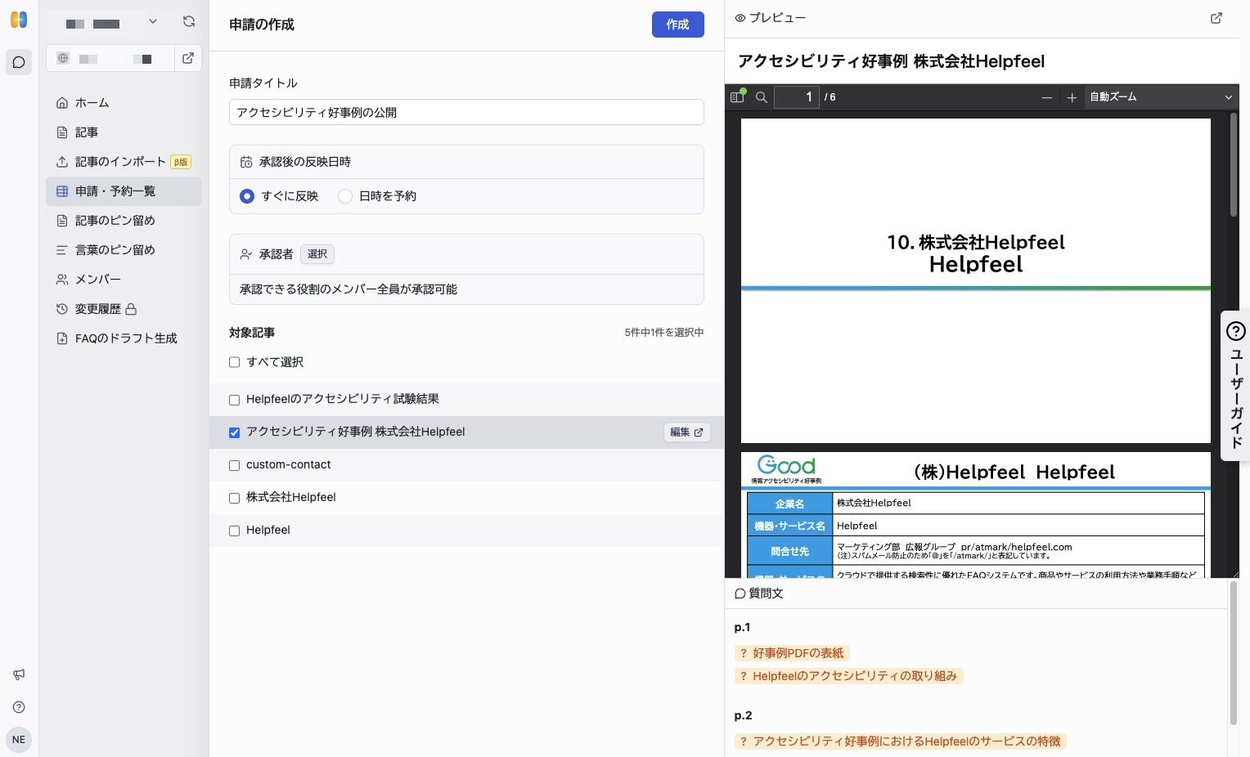This screenshot has width=1250, height=757.
Task: Click the NE user avatar
Action: pos(19,740)
